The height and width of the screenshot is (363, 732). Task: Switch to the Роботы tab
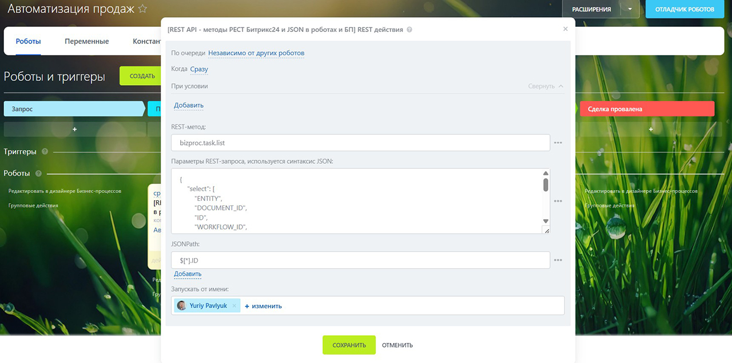pyautogui.click(x=28, y=41)
